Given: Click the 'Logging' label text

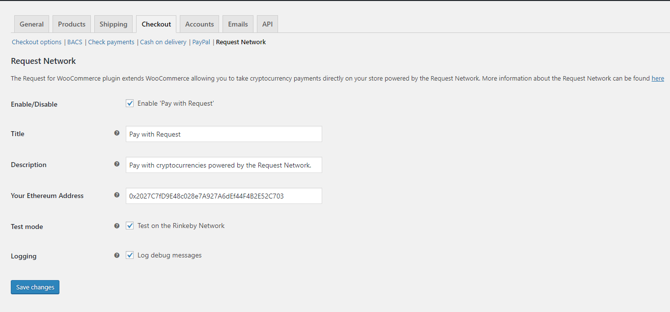Looking at the screenshot, I should [24, 256].
